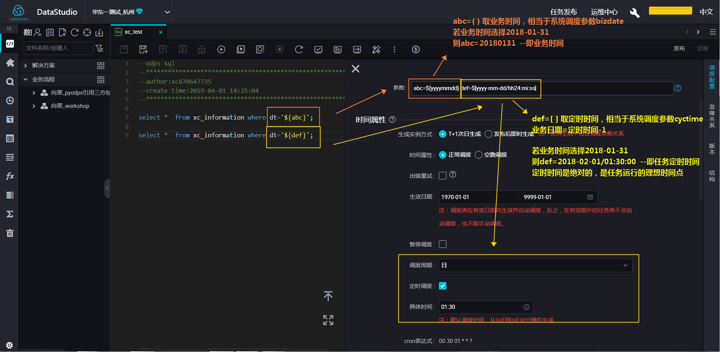
Task: Select the T+1次日生成 radio button
Action: 442,134
